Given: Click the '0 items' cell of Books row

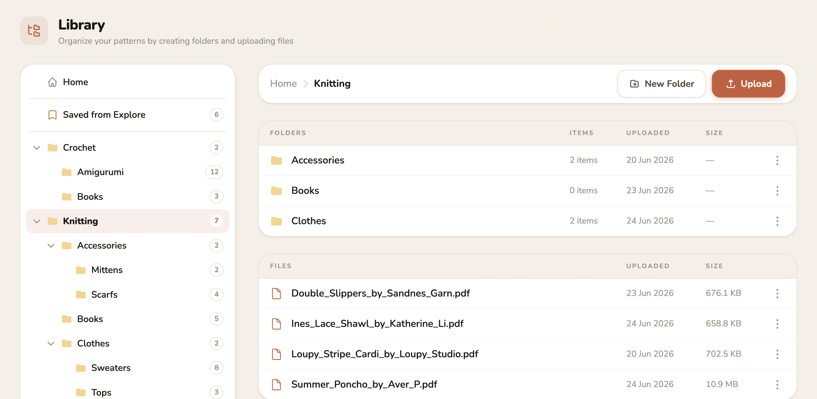Looking at the screenshot, I should tap(583, 191).
